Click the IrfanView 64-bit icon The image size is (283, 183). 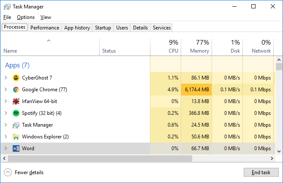pyautogui.click(x=16, y=101)
